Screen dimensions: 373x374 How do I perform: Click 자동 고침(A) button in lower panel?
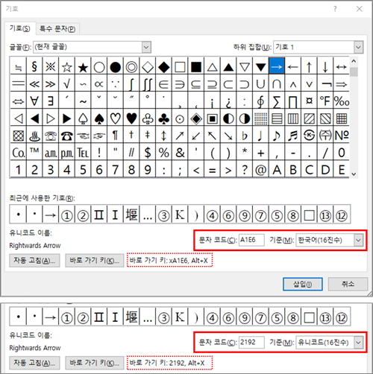click(x=34, y=363)
